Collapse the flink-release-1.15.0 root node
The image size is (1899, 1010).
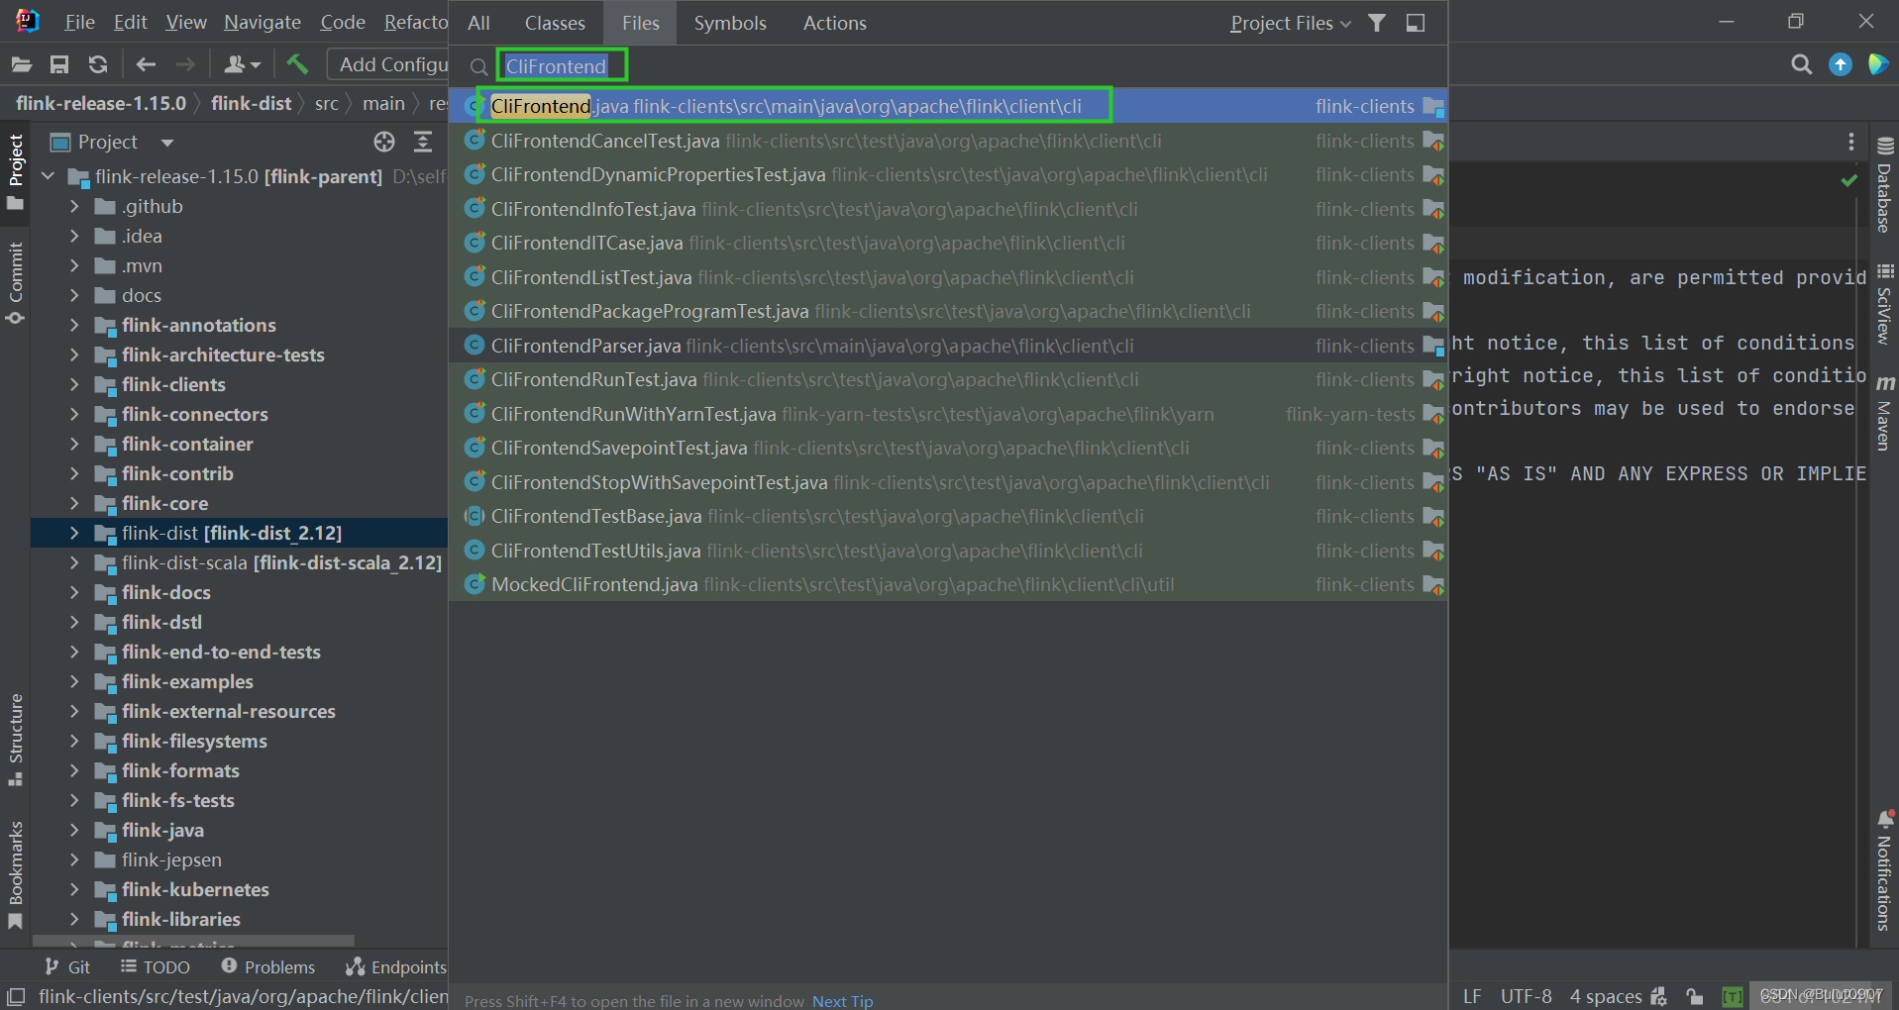[49, 176]
